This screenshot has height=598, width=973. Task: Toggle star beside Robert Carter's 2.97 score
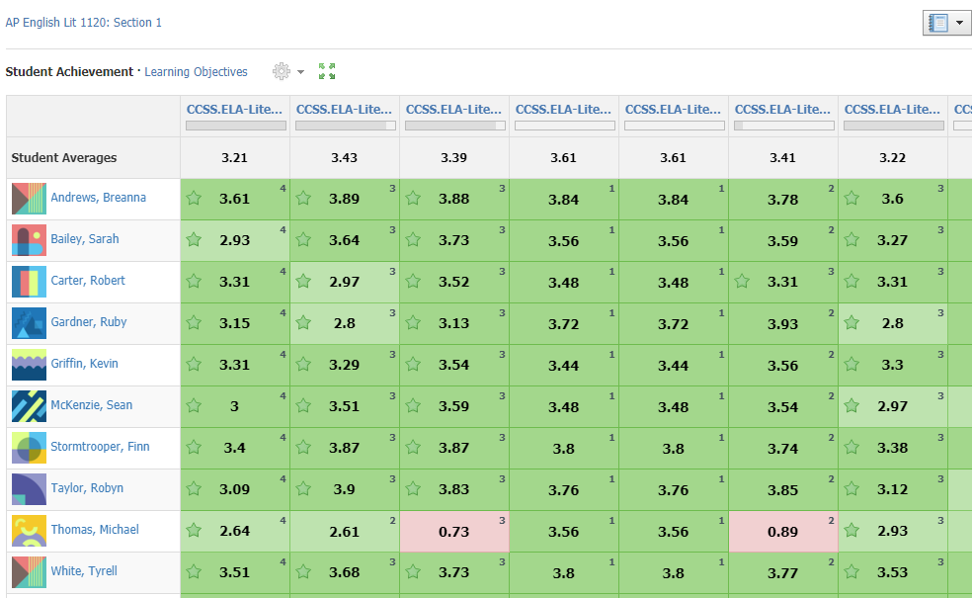point(304,282)
